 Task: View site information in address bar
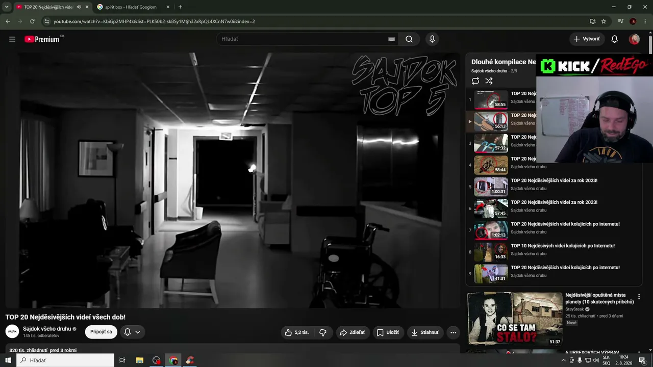(x=47, y=21)
